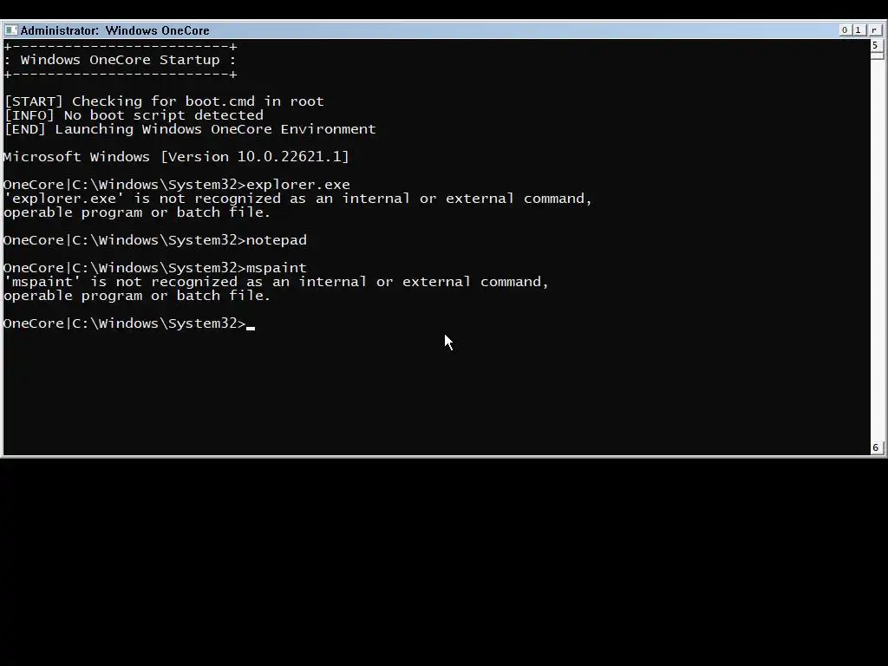Open the console system menu icon

(x=10, y=30)
